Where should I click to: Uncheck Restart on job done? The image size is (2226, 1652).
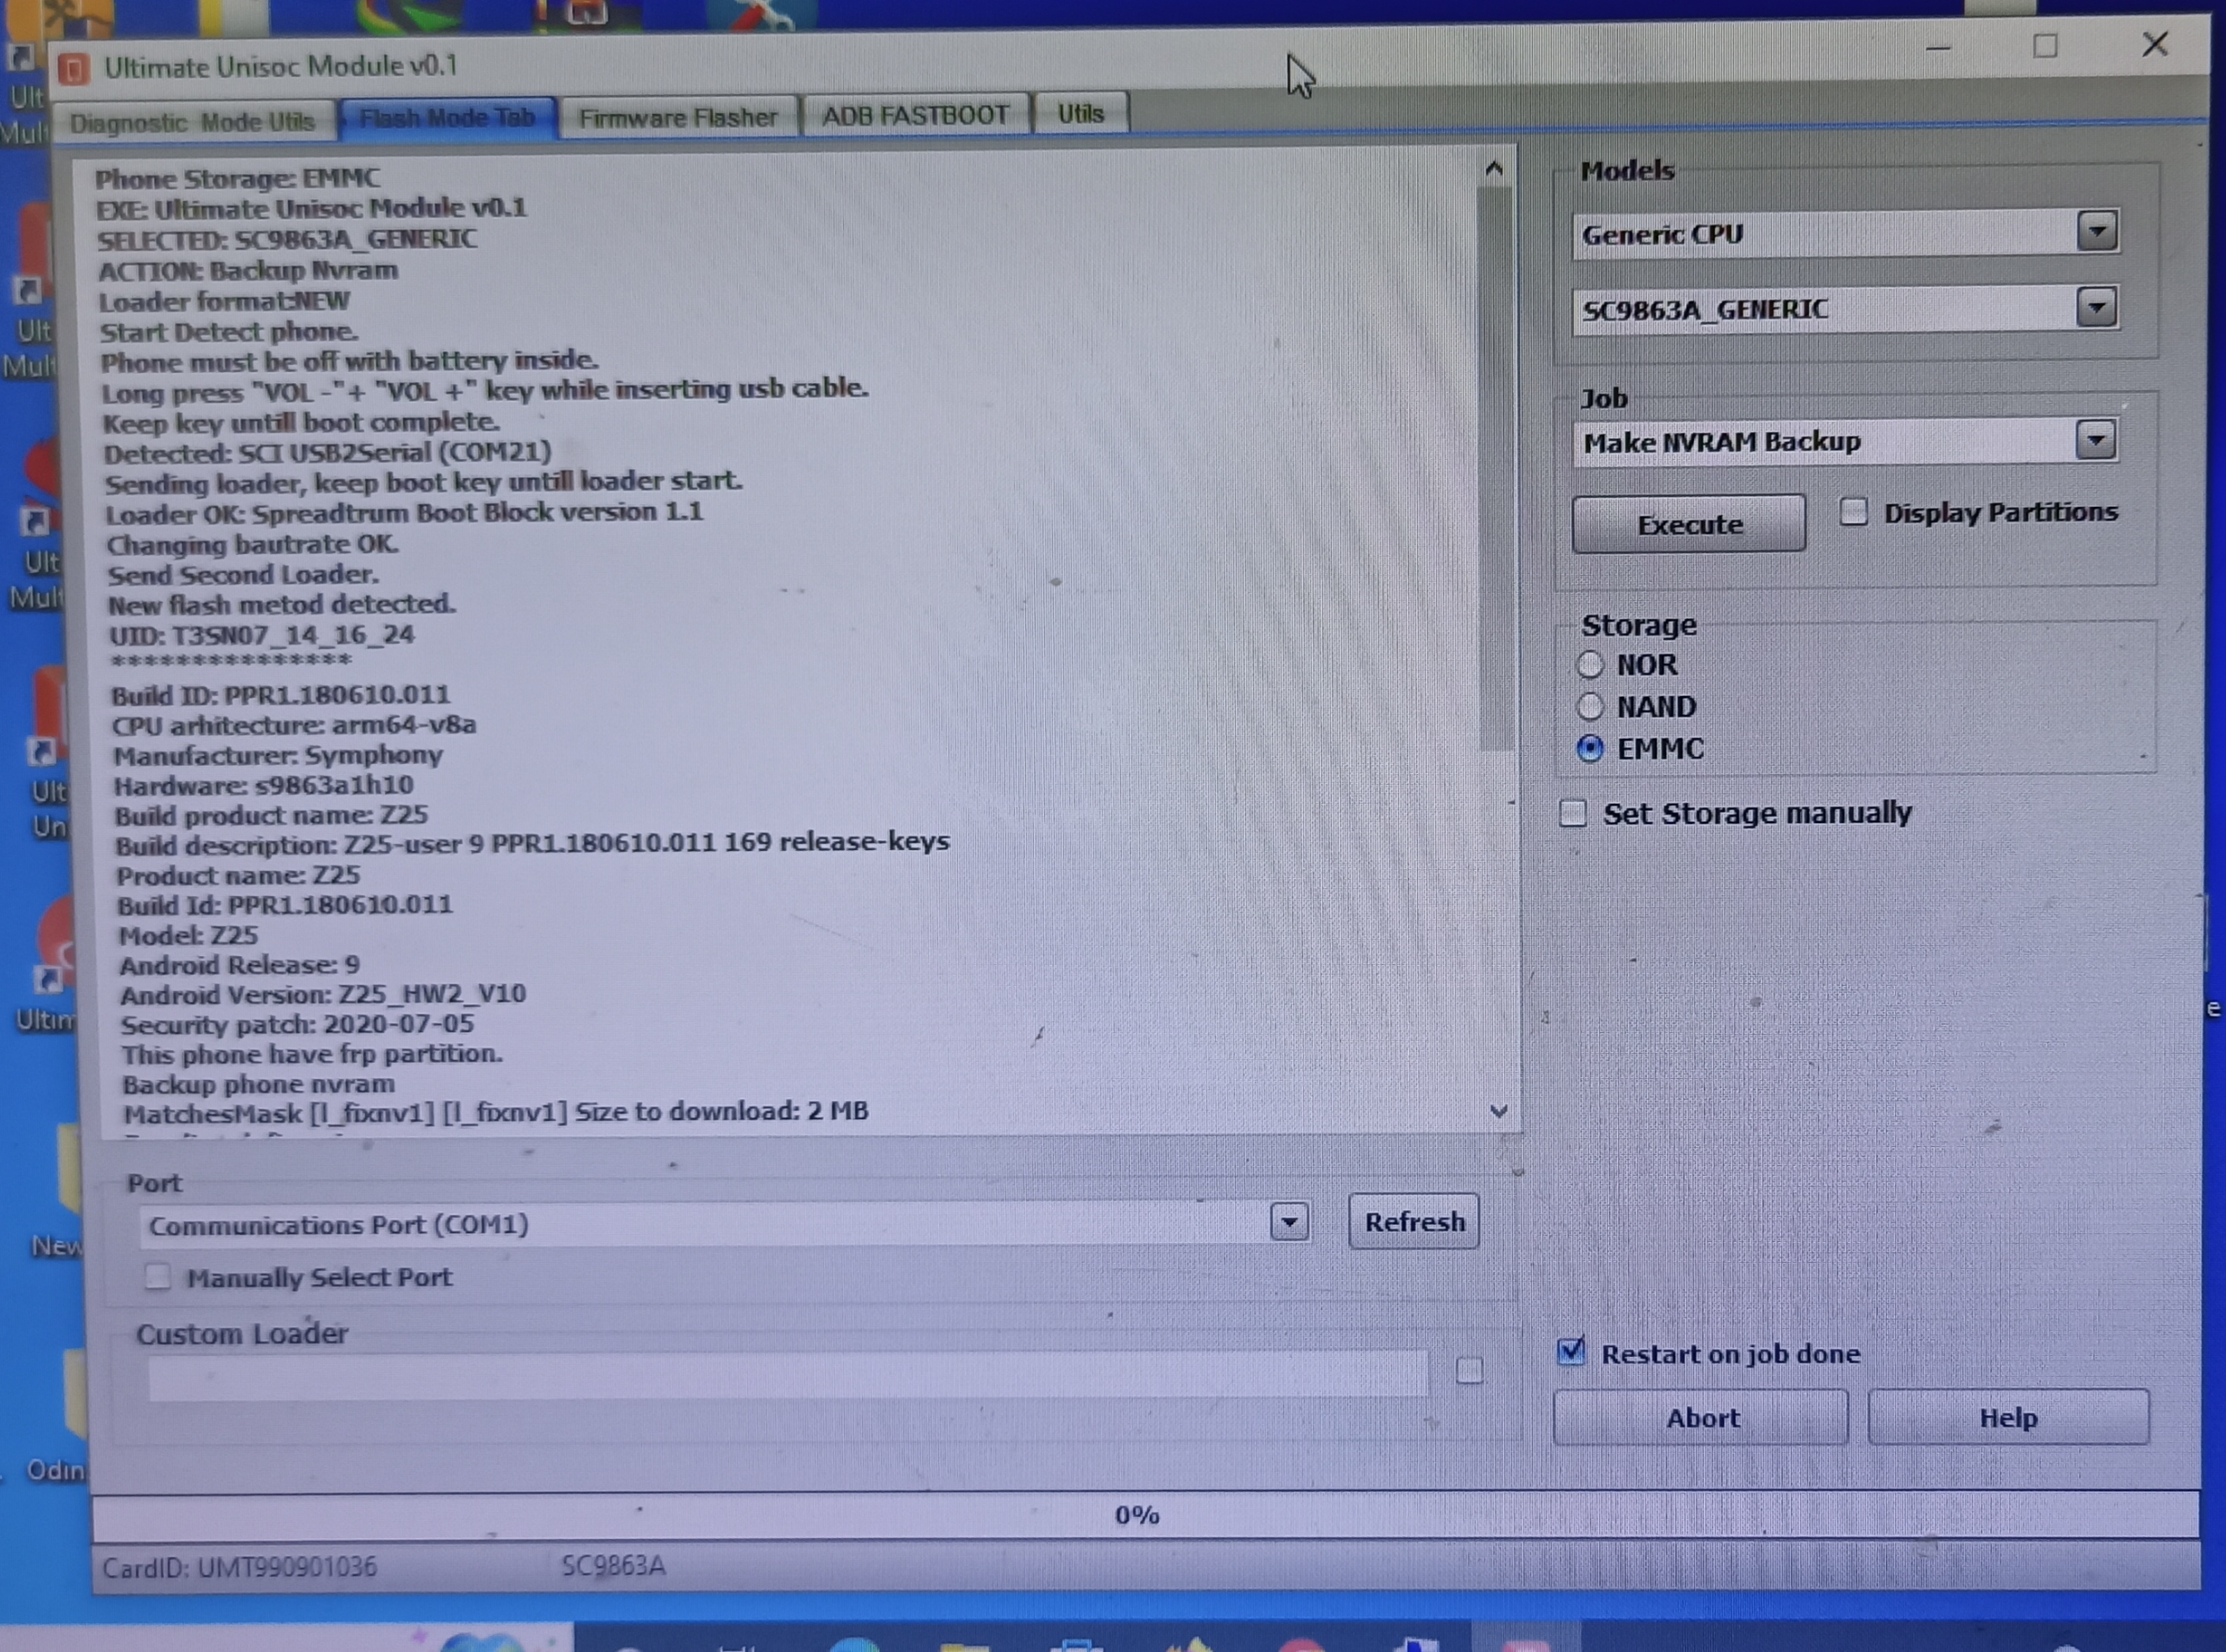tap(1571, 1352)
